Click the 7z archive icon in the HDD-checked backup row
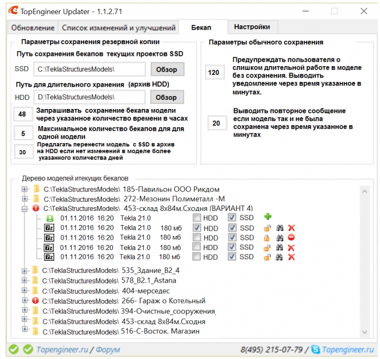 point(49,228)
